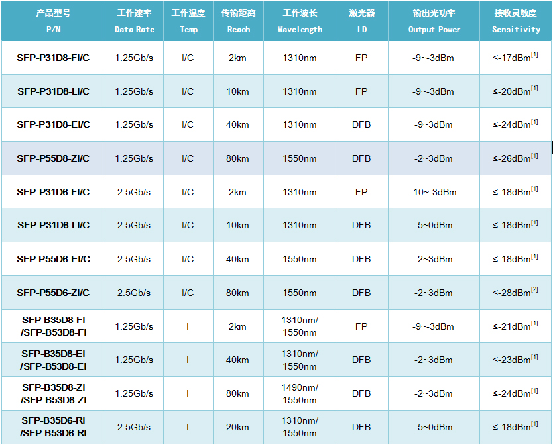Click the Output Power column header
This screenshot has width=553, height=445.
(x=434, y=21)
